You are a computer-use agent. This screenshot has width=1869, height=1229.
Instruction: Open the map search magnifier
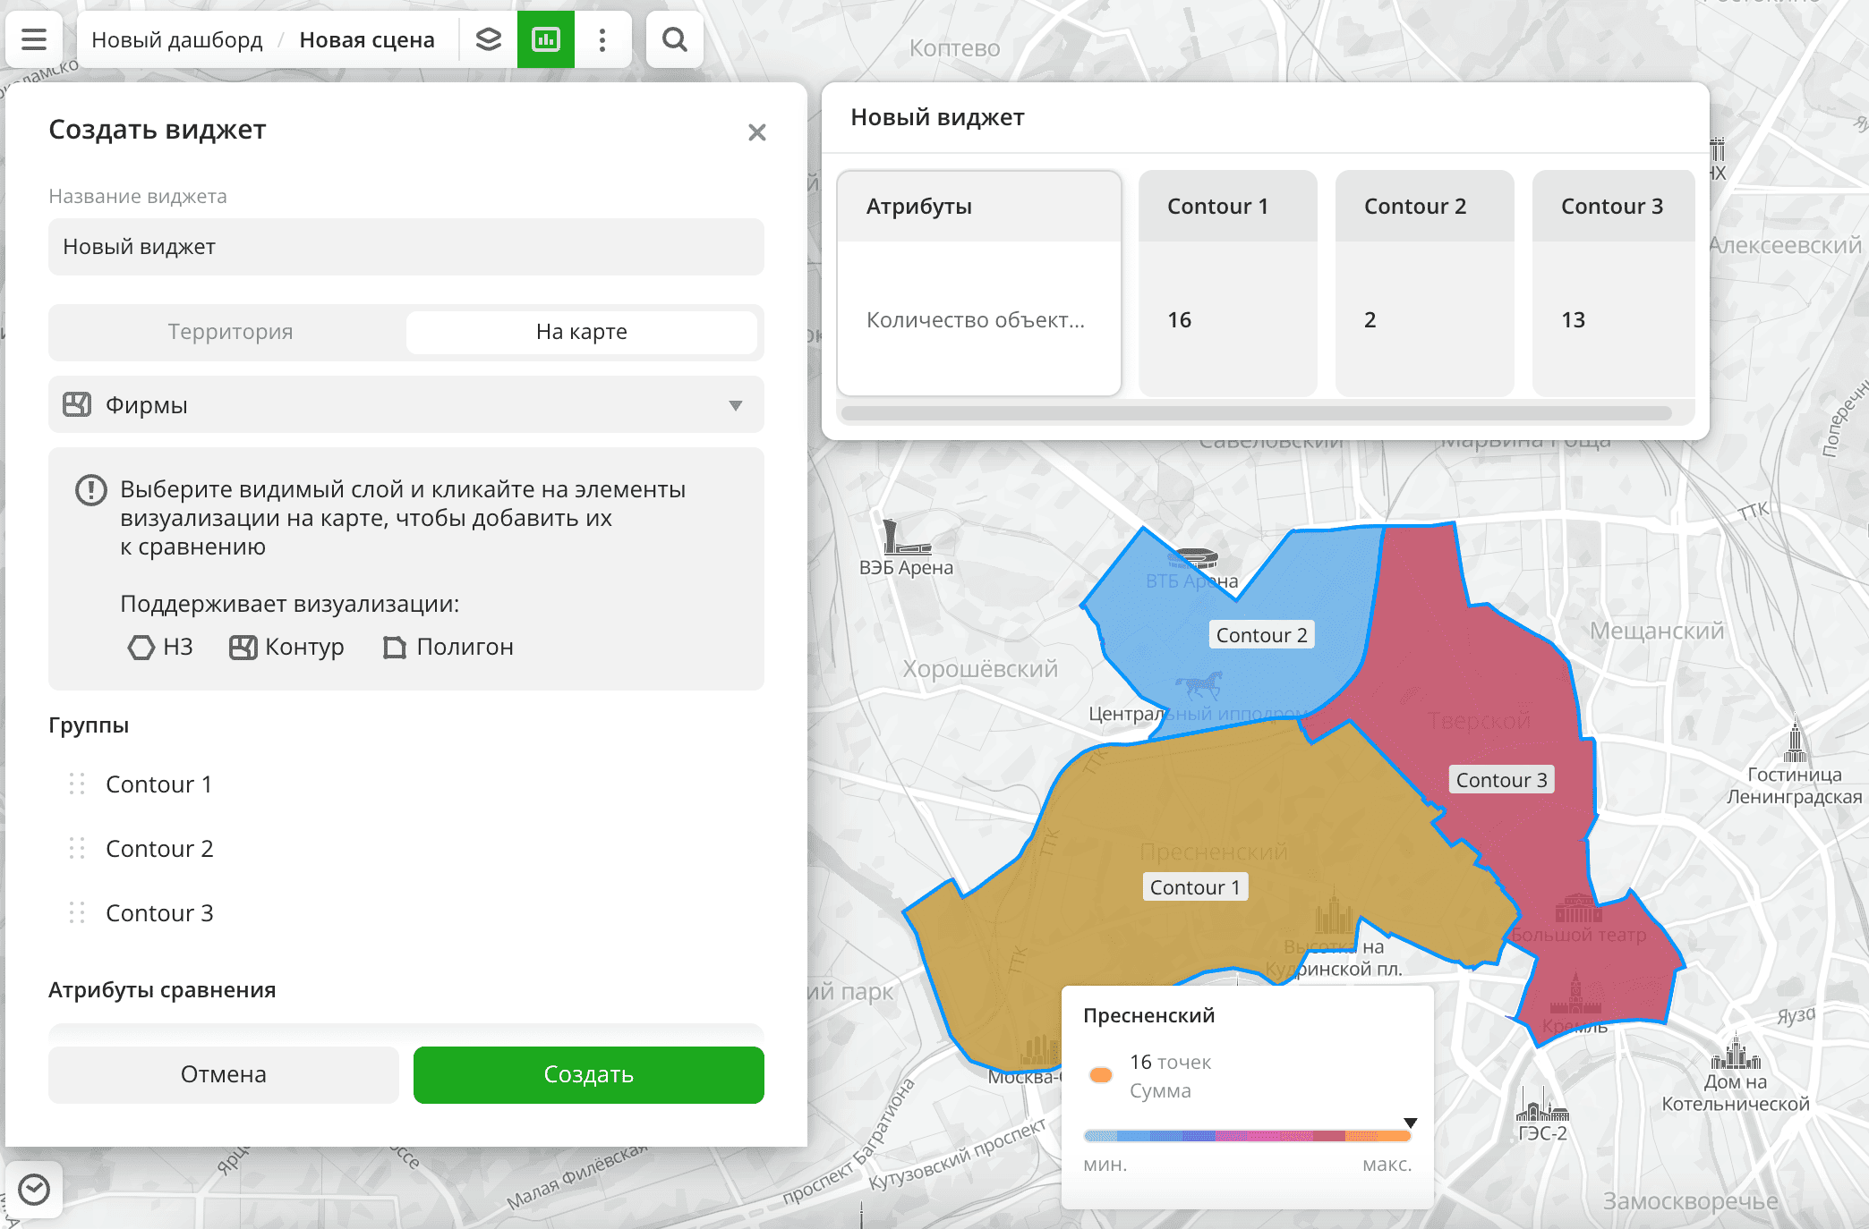(x=675, y=39)
